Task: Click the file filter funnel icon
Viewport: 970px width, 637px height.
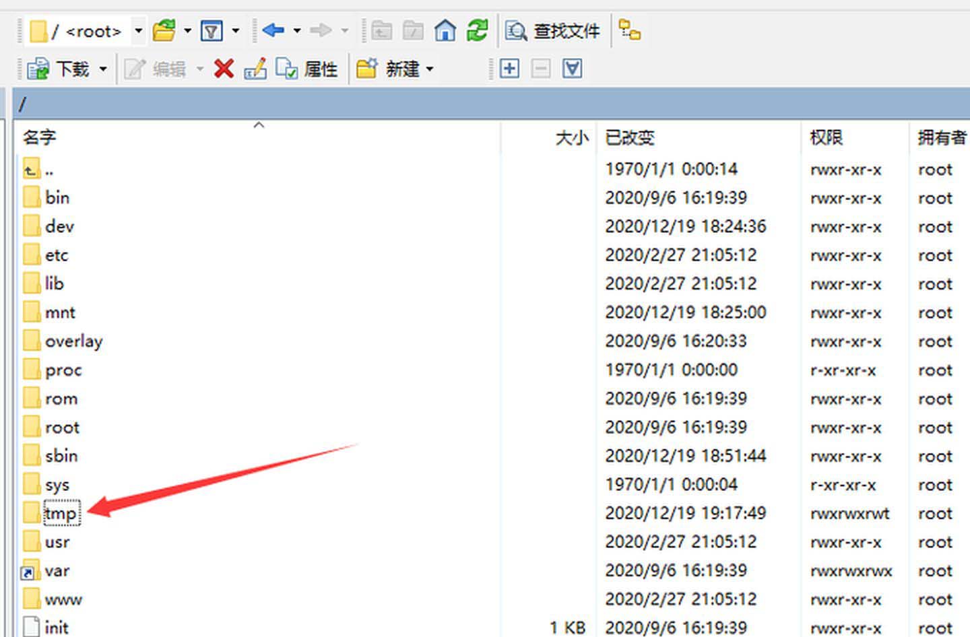Action: 212,30
